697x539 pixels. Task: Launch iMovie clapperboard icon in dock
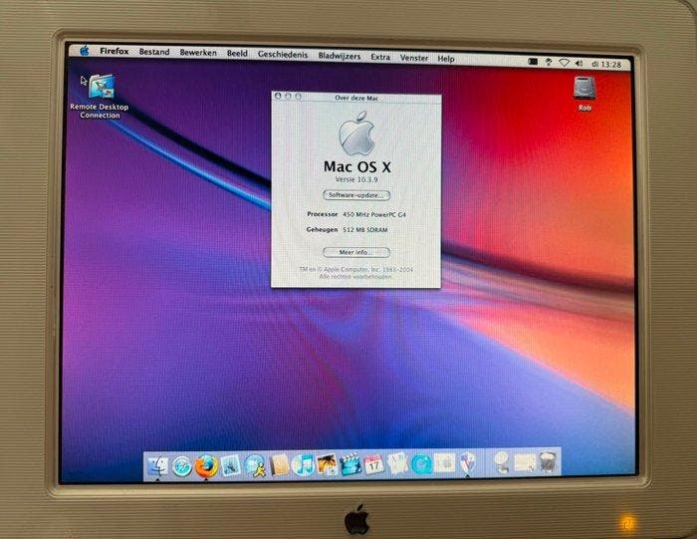point(350,464)
